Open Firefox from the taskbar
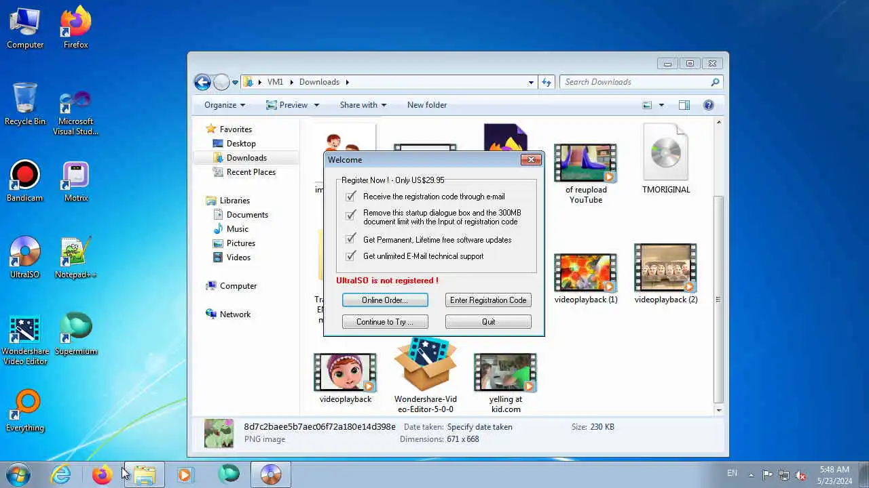Screen dimensions: 869x488 [103, 474]
